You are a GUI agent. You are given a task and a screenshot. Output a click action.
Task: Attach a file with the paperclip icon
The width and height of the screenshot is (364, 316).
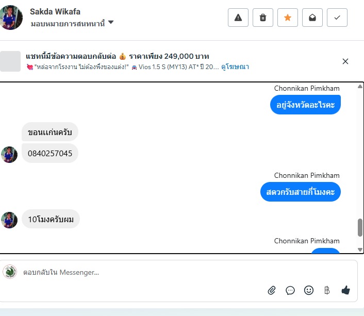[272, 290]
